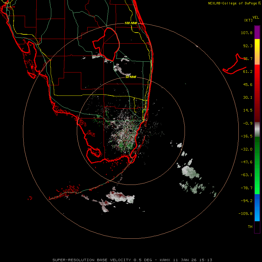
Task: Select the -78.7 legend value
Action: [247, 188]
